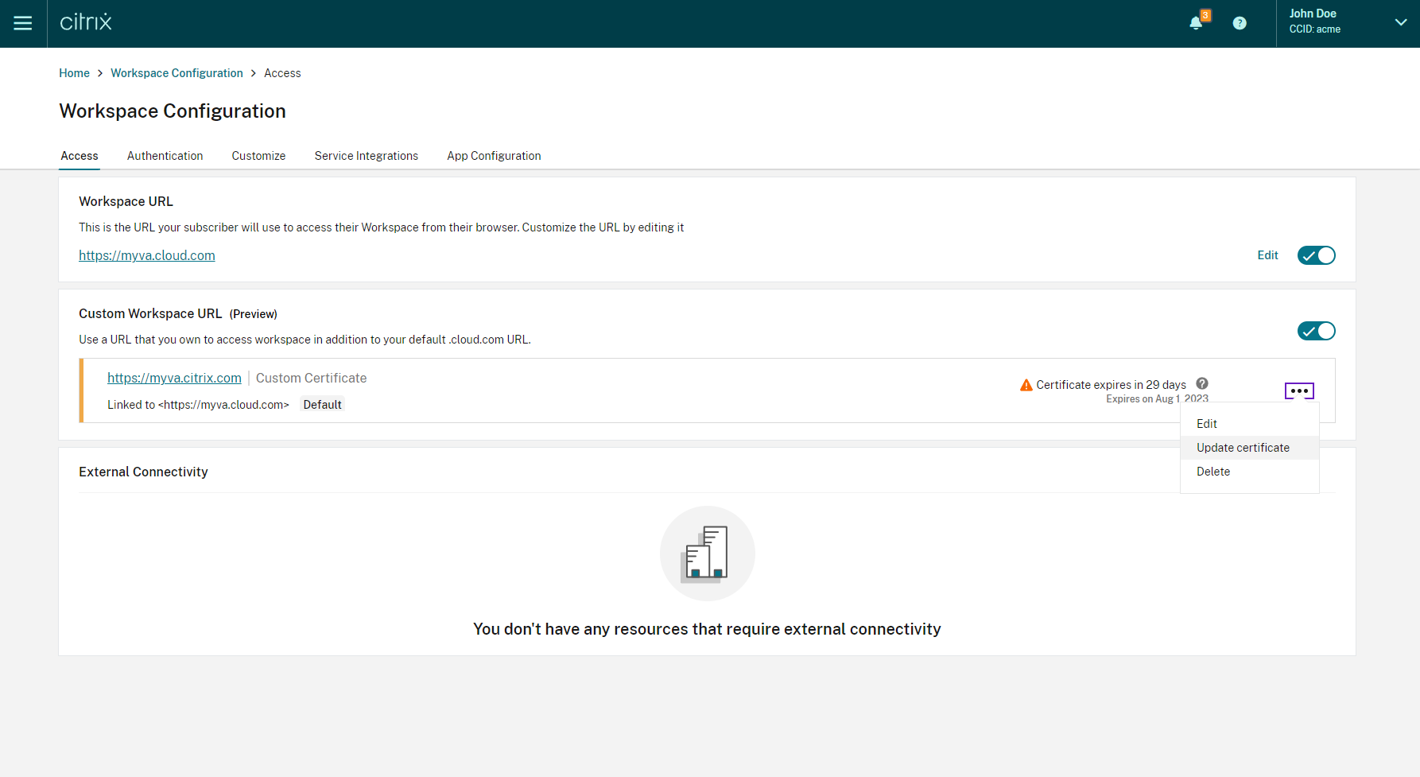Select the Access tab
Screen dimensions: 1420x777
[x=80, y=156]
